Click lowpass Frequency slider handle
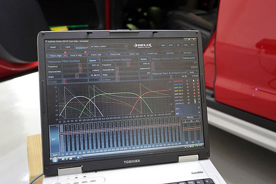276x184 pixels. click(x=128, y=64)
